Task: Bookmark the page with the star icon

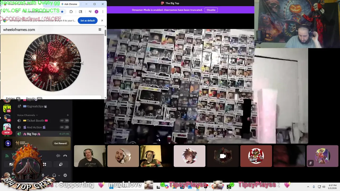Action: 62,12
